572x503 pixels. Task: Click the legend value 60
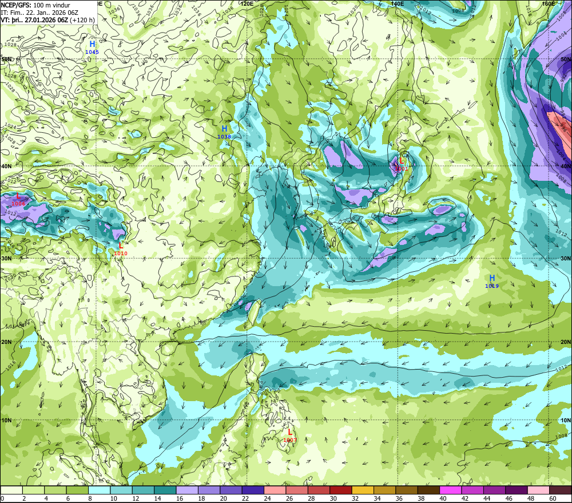pyautogui.click(x=553, y=498)
